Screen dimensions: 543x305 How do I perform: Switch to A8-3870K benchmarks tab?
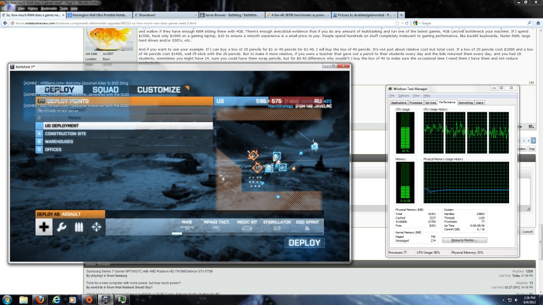click(x=298, y=15)
